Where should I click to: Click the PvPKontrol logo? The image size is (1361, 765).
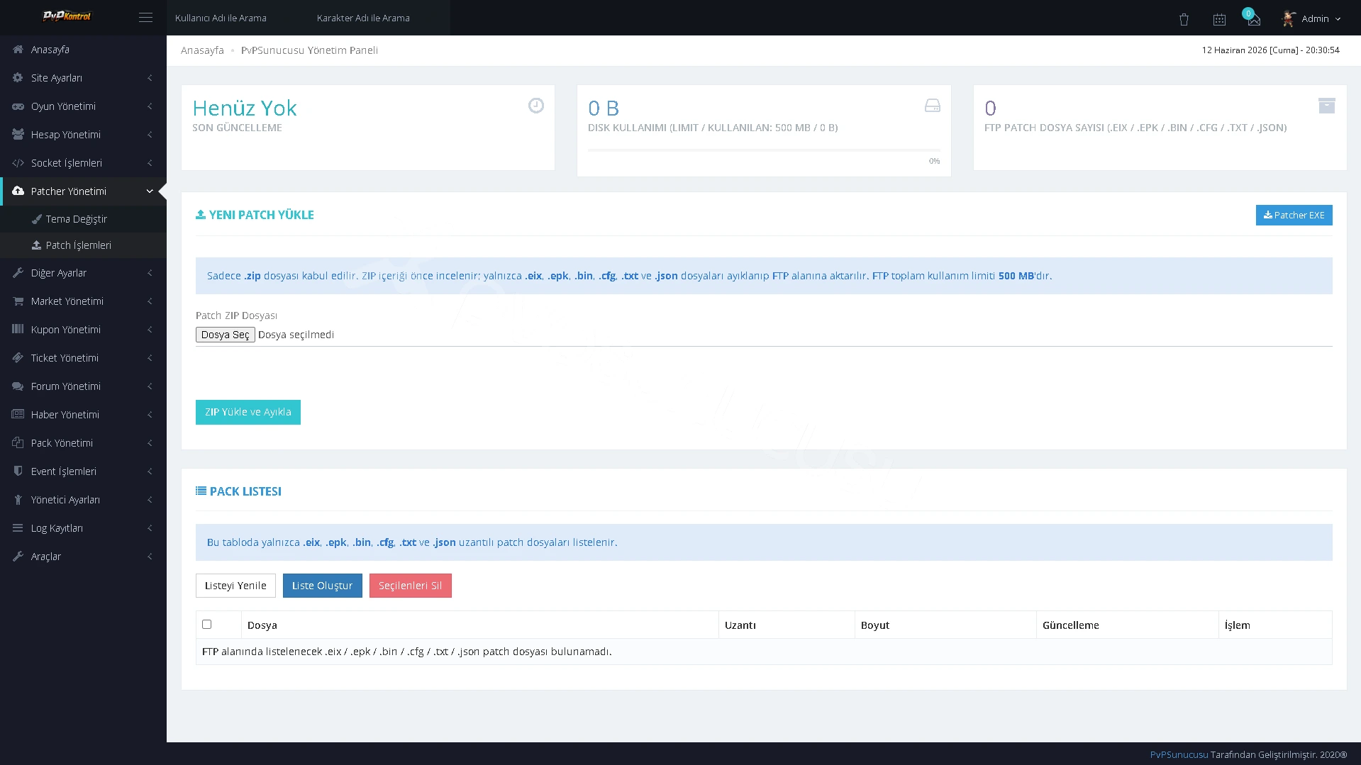tap(67, 16)
